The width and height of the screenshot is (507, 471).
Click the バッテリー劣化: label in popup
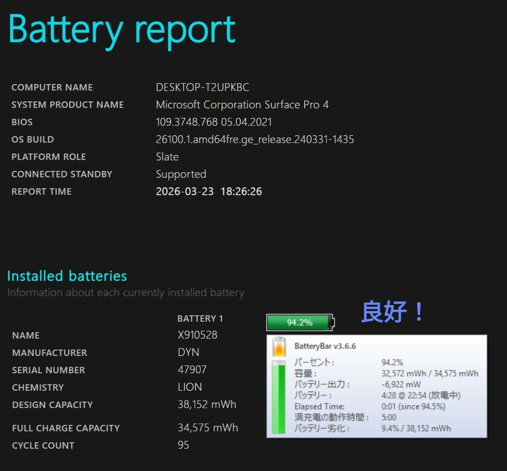322,428
